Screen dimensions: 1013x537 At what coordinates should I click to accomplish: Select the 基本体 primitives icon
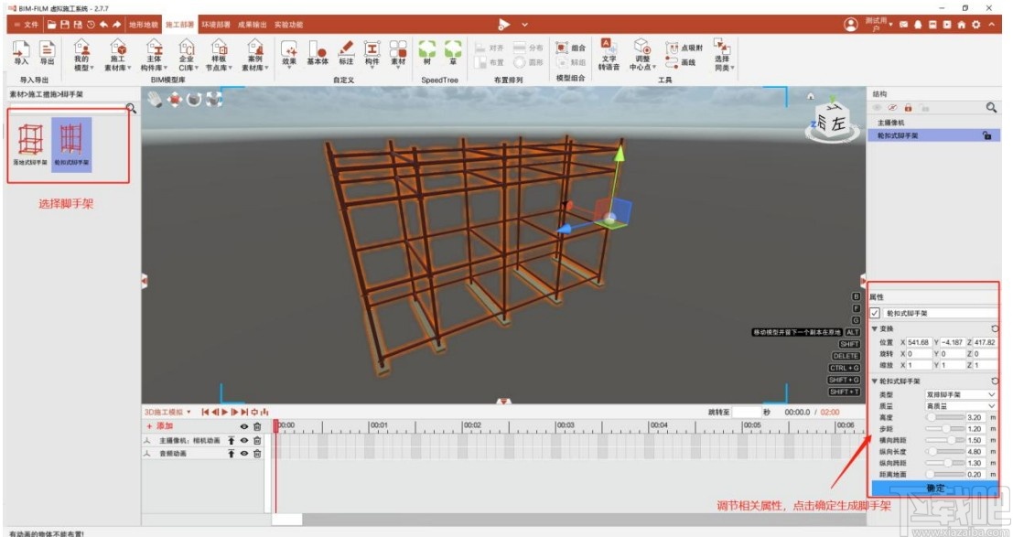click(318, 52)
